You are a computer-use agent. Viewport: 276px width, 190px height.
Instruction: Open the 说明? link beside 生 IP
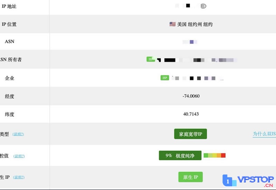pos(19,177)
